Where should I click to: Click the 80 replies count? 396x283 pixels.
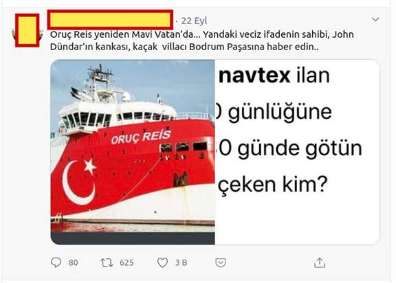74,263
